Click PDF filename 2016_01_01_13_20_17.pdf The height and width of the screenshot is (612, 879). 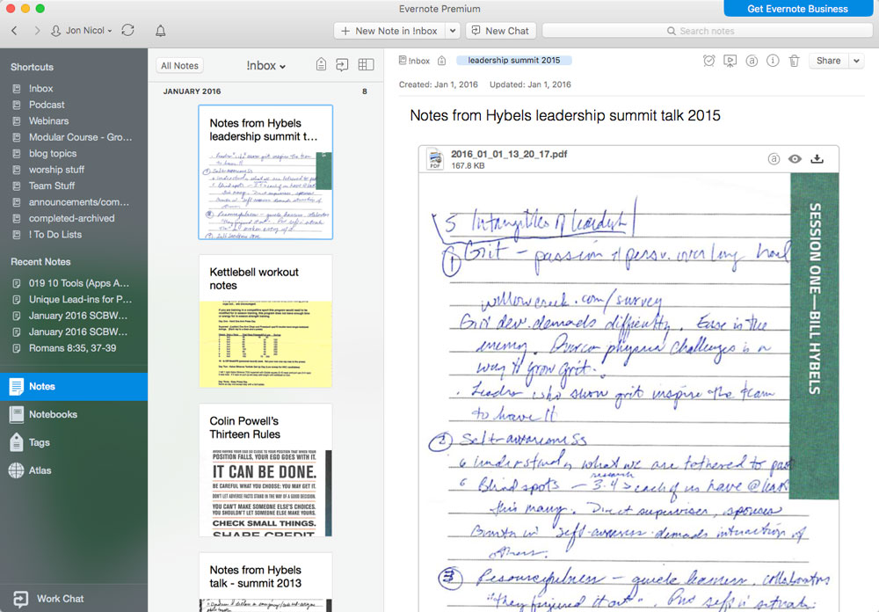pyautogui.click(x=509, y=154)
